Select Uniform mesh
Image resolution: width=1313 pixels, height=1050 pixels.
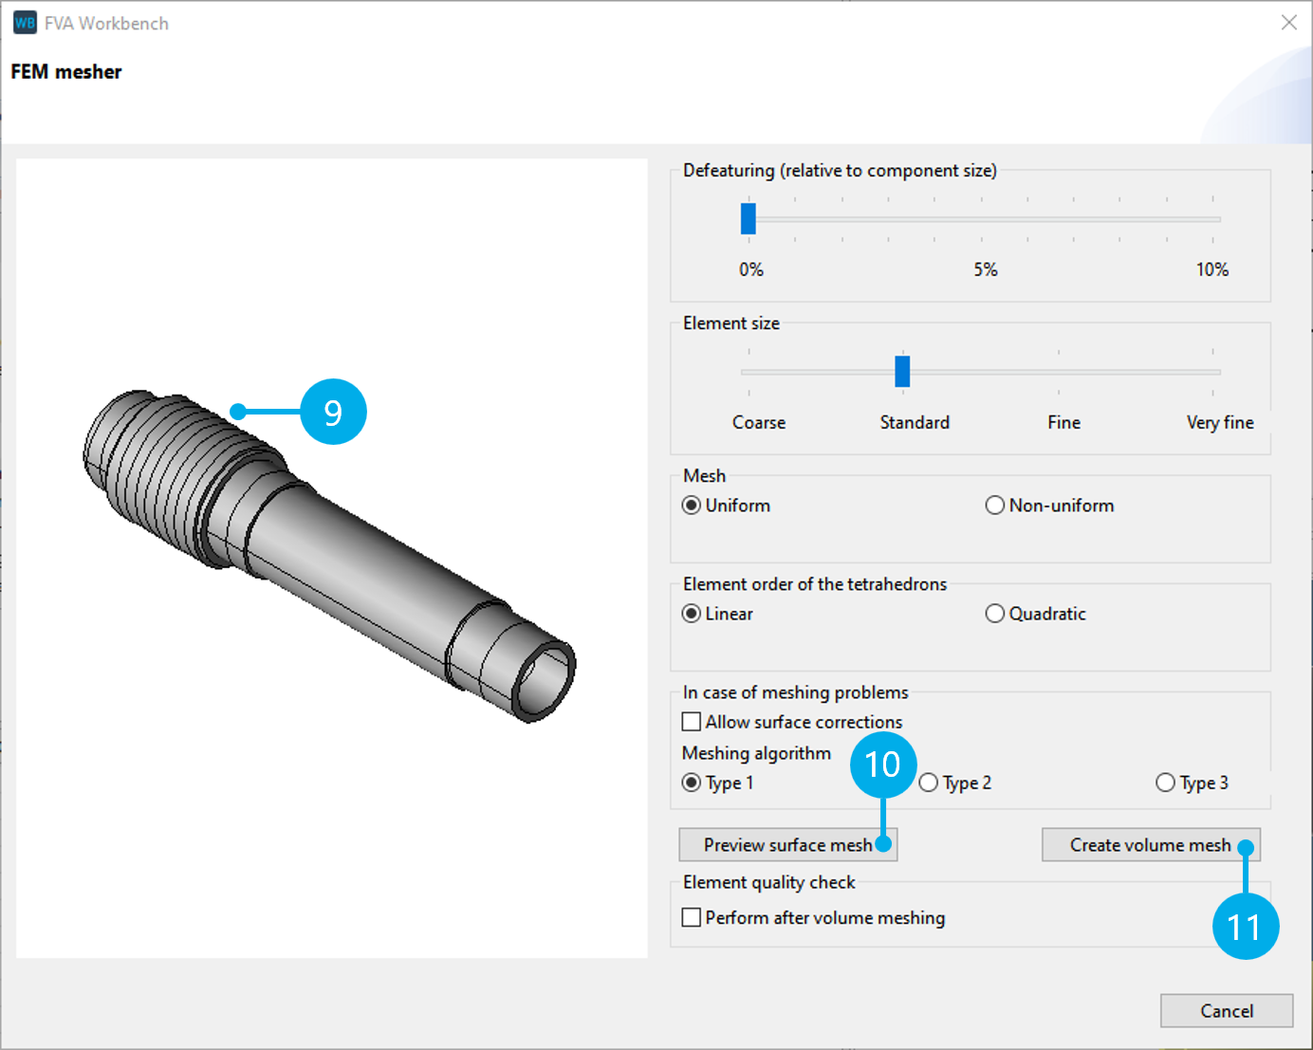point(691,506)
